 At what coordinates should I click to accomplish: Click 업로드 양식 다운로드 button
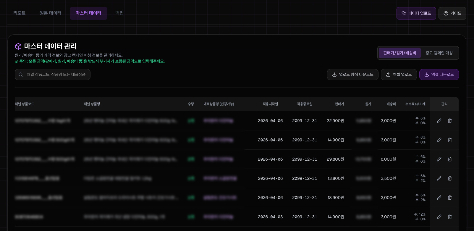353,75
